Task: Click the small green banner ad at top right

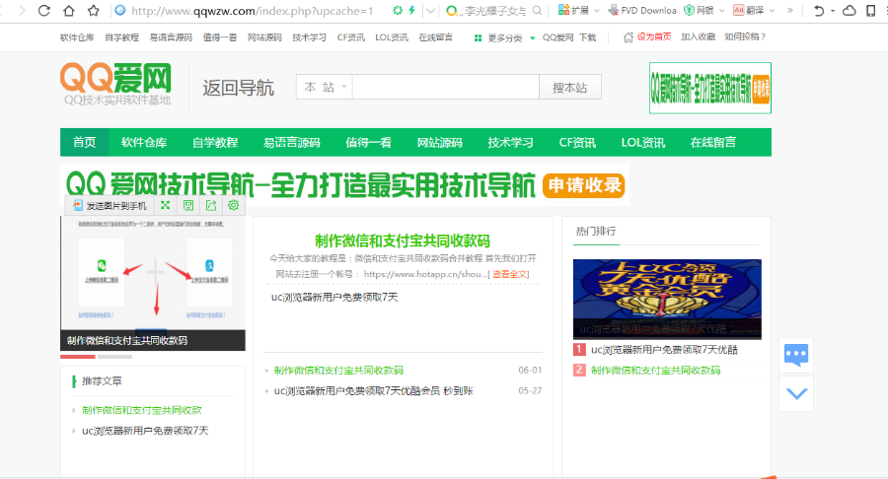Action: coord(710,88)
